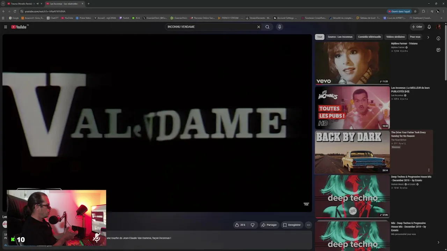Dislike the video with thumbs down
This screenshot has height=251, width=447.
click(252, 225)
